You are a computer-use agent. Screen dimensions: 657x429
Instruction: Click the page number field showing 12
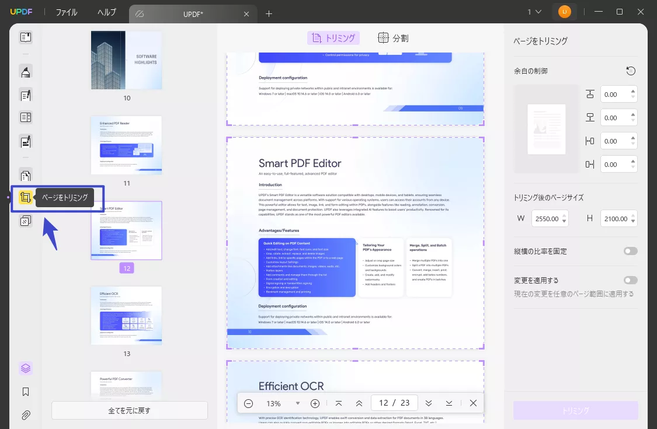coord(394,403)
